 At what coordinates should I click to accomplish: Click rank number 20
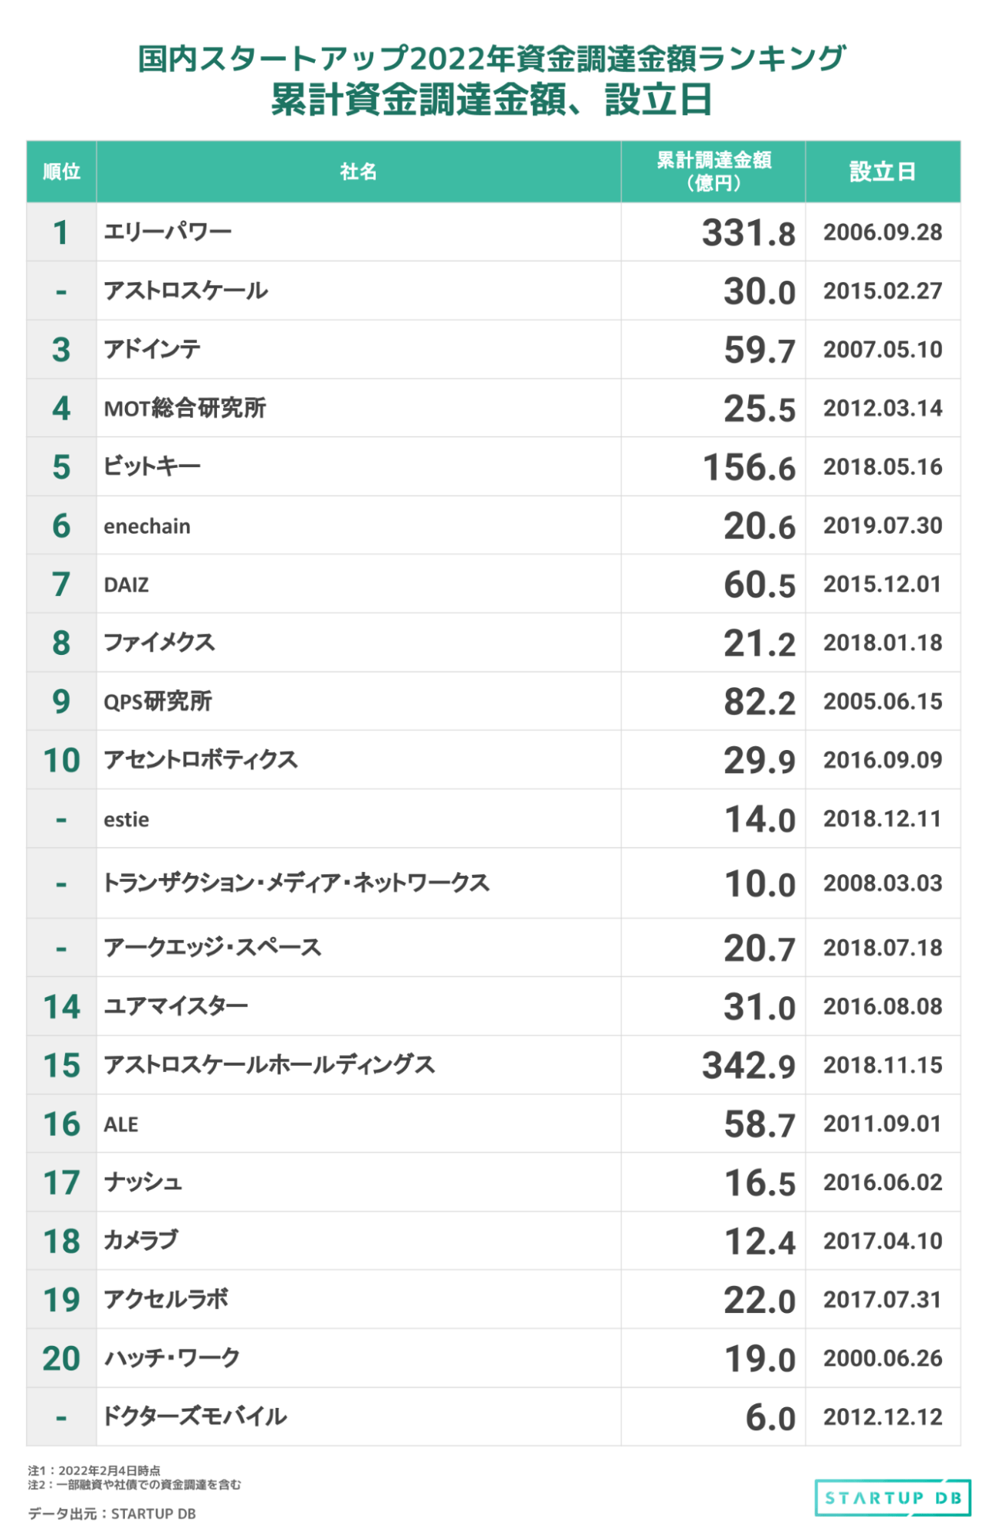pos(61,1358)
